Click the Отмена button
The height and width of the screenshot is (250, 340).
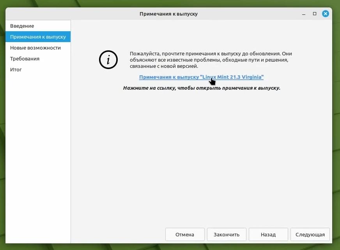[x=185, y=234]
